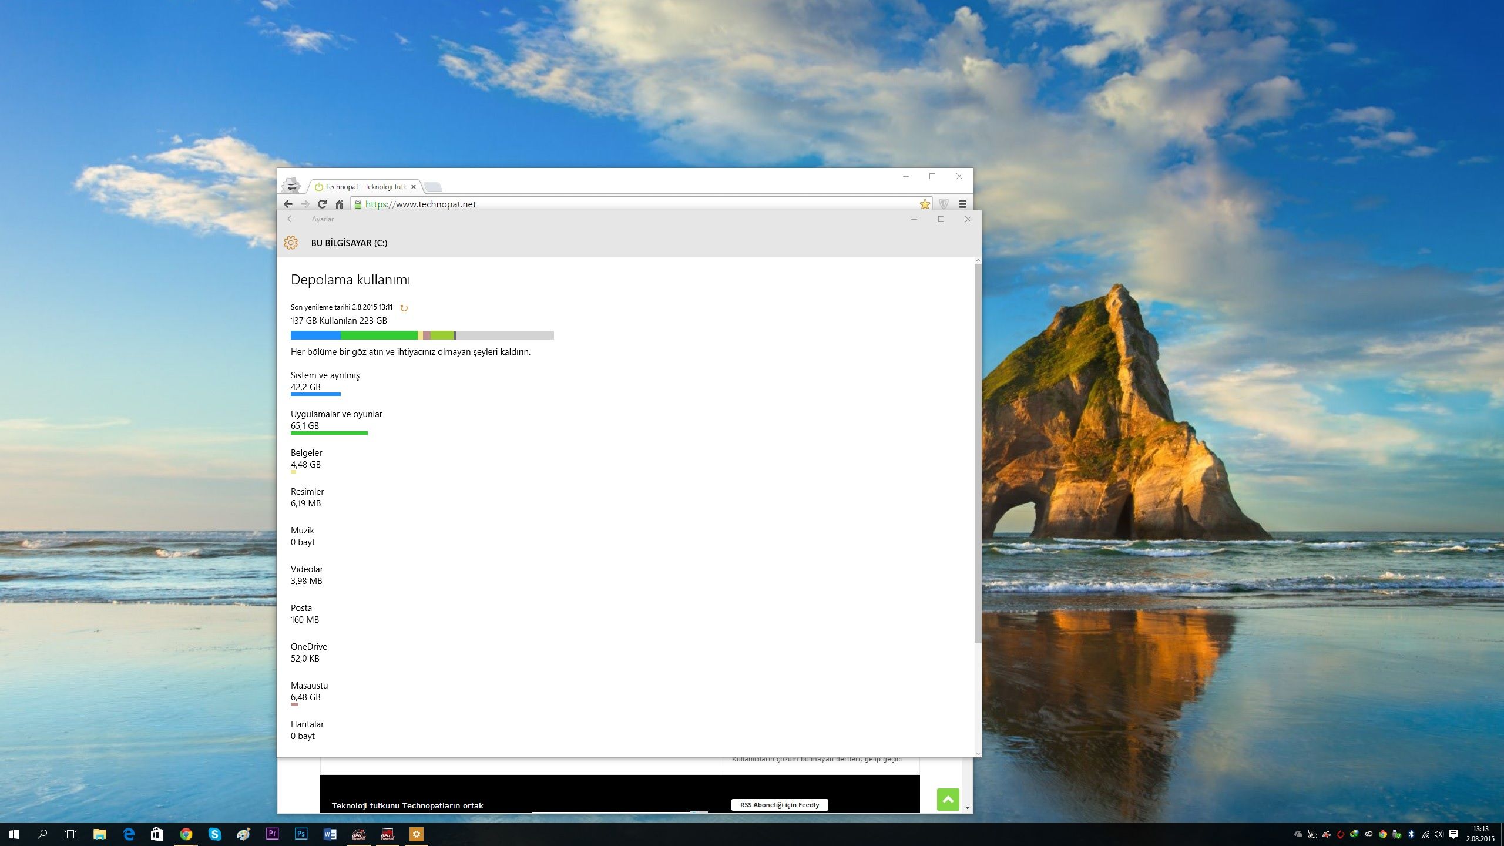Image resolution: width=1504 pixels, height=846 pixels.
Task: Open a new Chrome tab
Action: pyautogui.click(x=433, y=187)
